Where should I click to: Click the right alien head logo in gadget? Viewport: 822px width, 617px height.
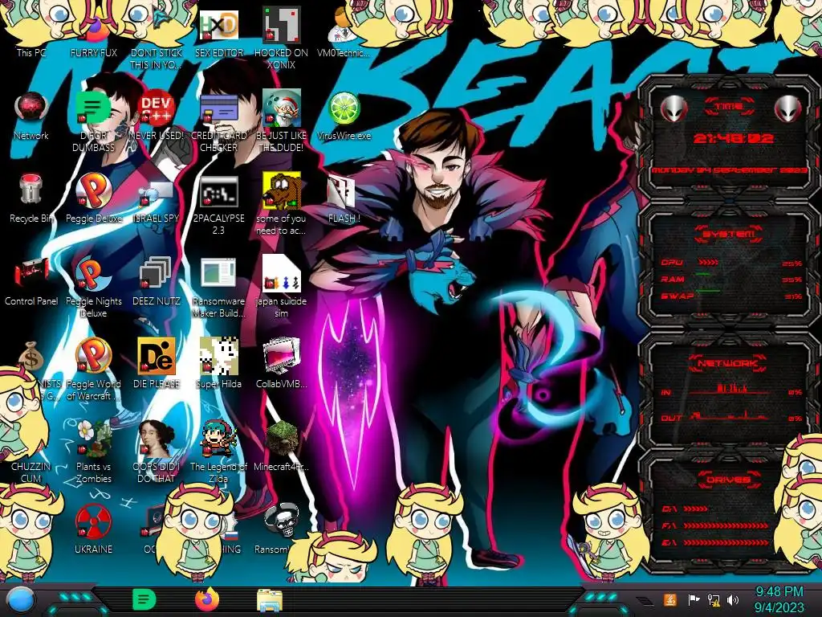787,109
